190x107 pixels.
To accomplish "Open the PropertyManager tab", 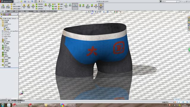I will tap(4, 14).
